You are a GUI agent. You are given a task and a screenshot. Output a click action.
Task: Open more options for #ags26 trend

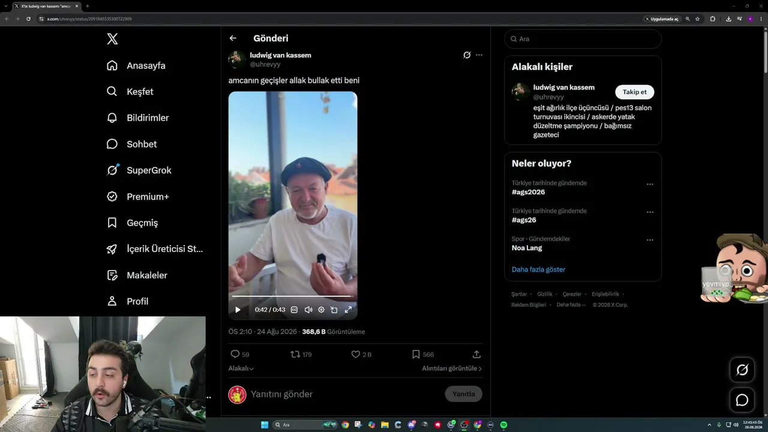pos(650,212)
